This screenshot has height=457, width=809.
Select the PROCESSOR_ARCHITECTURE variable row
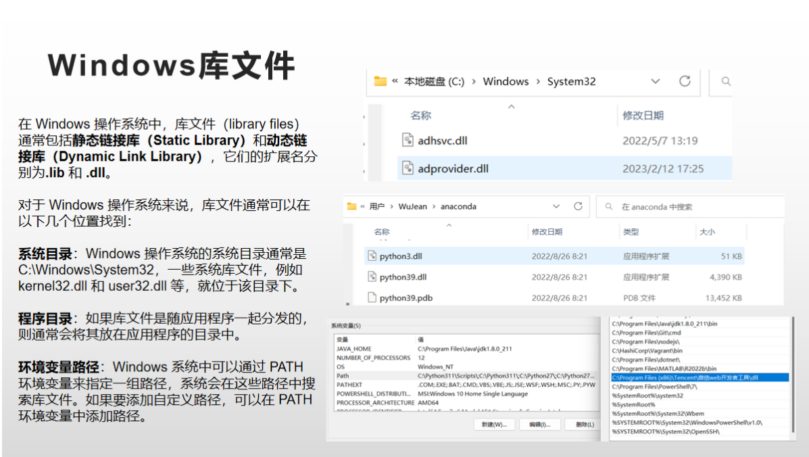click(466, 403)
